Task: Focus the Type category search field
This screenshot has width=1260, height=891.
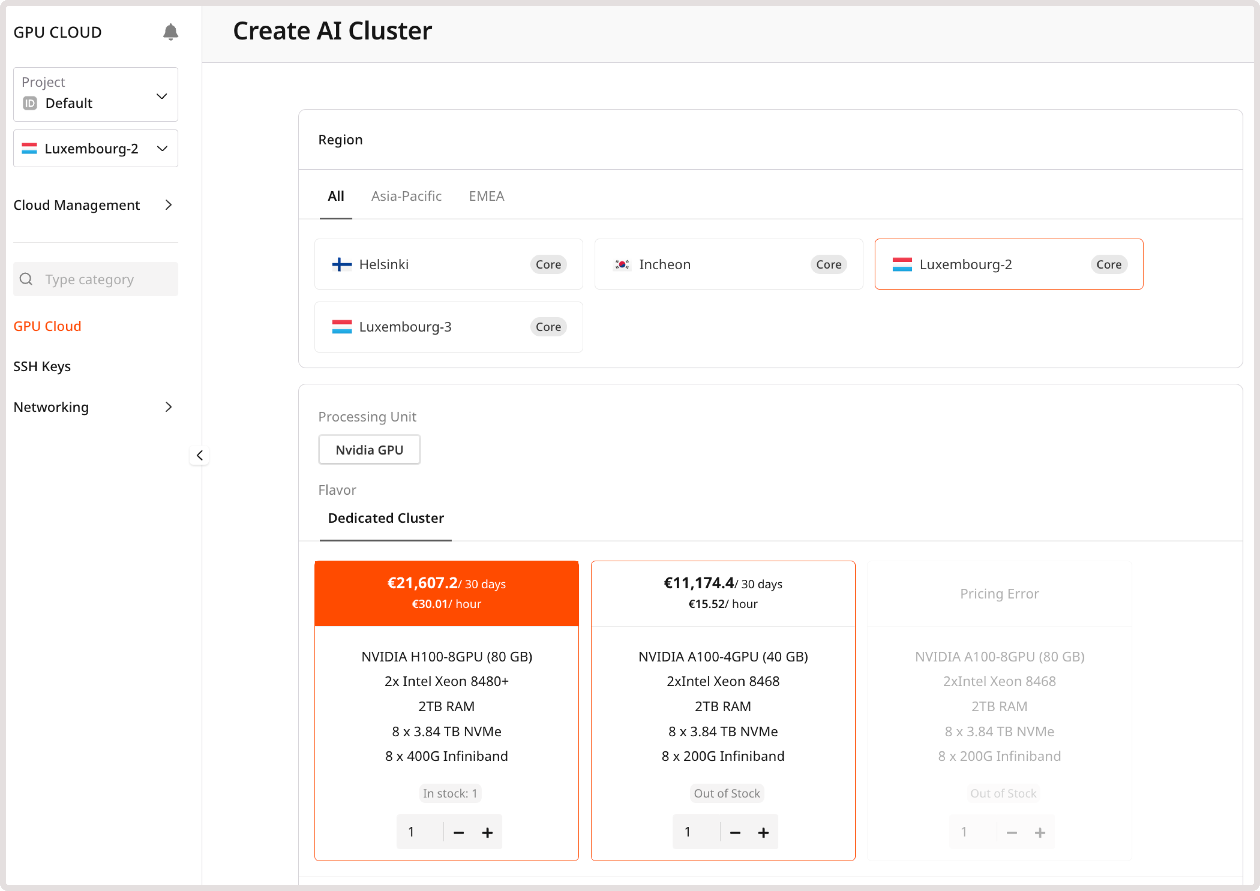Action: (96, 279)
